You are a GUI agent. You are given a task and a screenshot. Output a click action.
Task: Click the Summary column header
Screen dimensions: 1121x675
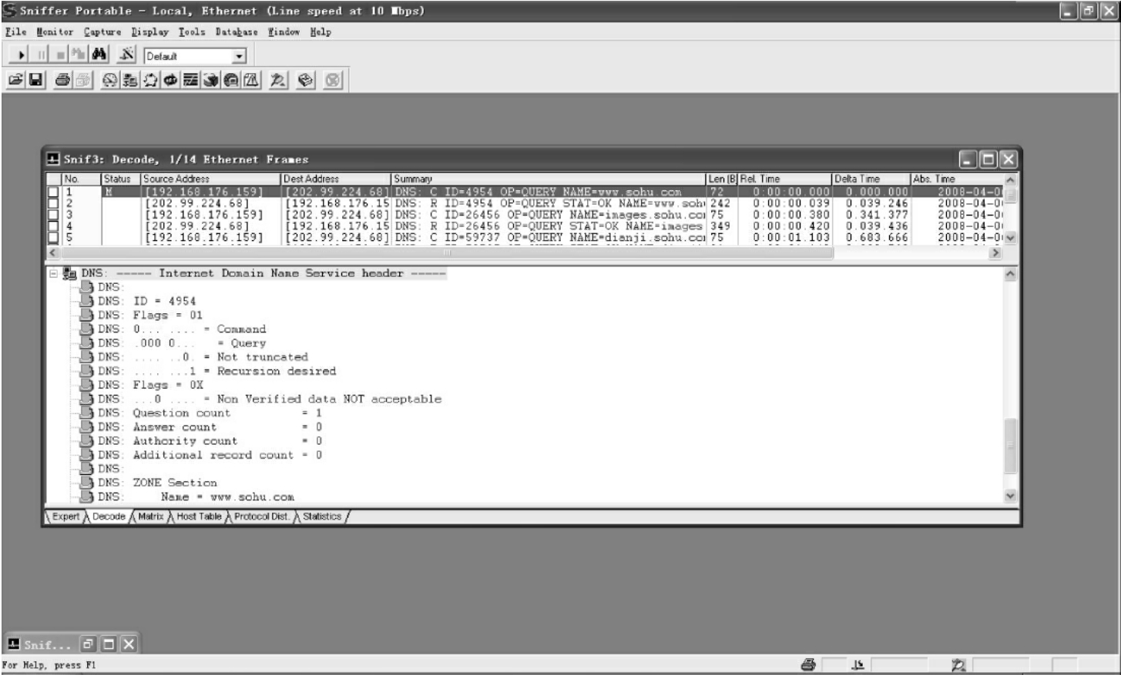[x=549, y=179]
